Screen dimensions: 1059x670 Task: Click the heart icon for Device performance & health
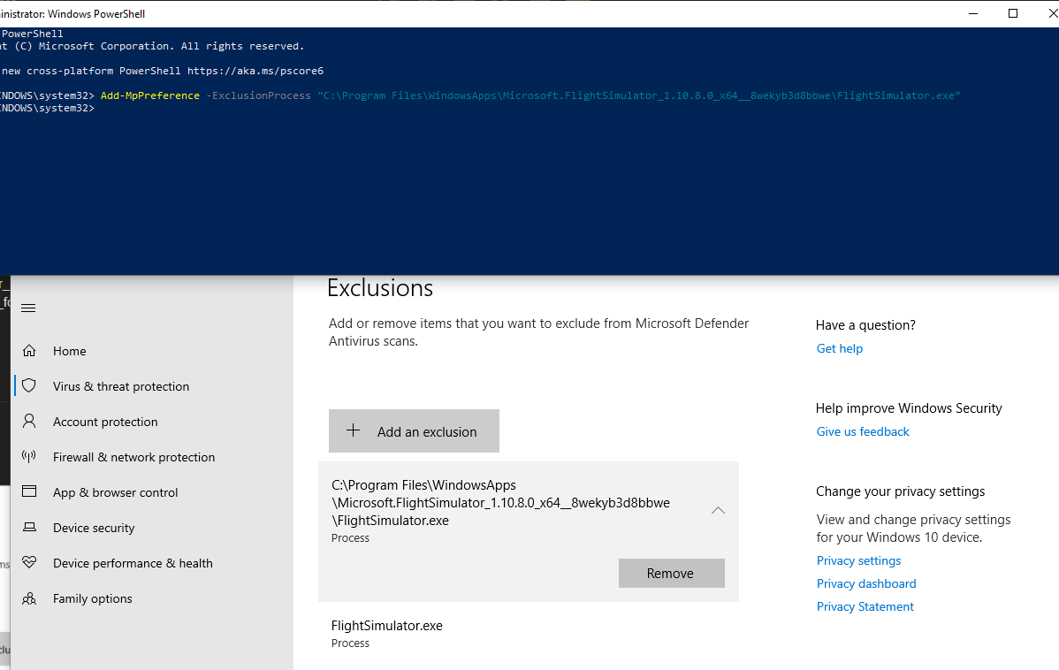click(29, 562)
